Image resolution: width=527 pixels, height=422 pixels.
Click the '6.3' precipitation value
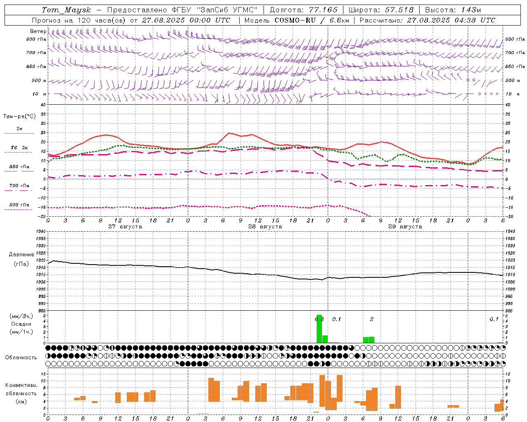pos(319,319)
